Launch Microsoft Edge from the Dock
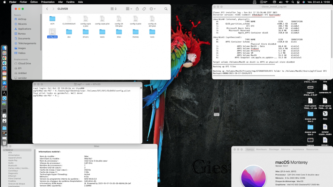Viewport: 333px width, 187px height. (x=4, y=63)
